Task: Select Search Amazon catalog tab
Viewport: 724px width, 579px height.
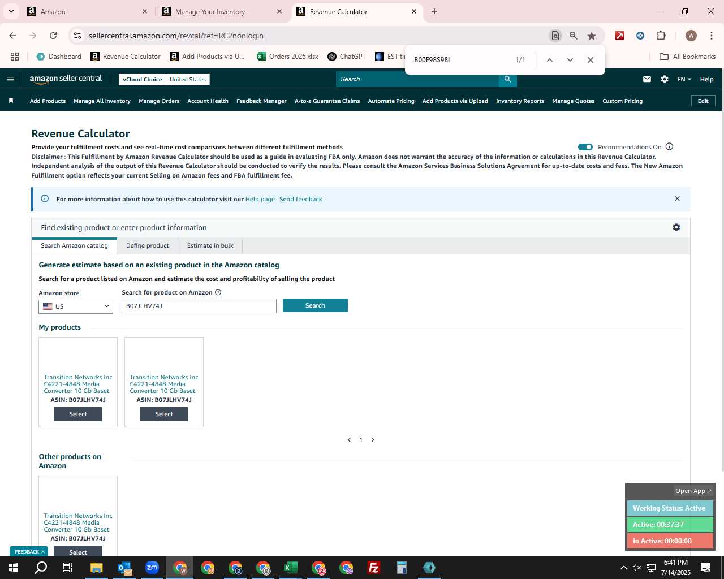Action: 74,245
